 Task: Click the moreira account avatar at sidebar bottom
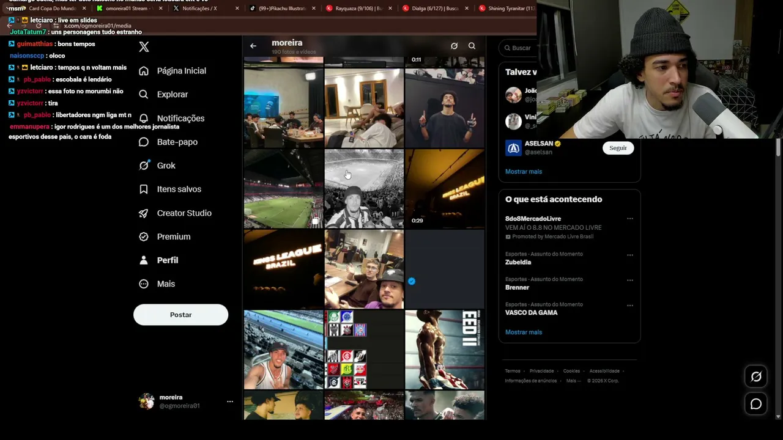(x=147, y=402)
